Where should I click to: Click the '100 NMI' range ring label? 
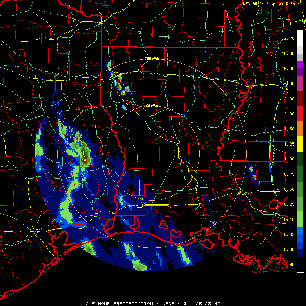pyautogui.click(x=152, y=58)
